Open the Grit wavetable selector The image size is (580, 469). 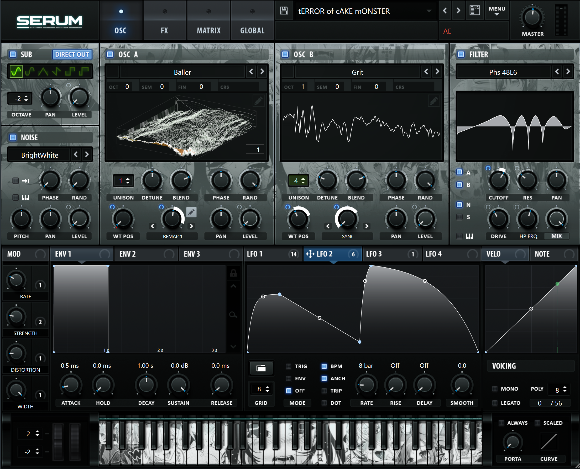tap(357, 72)
